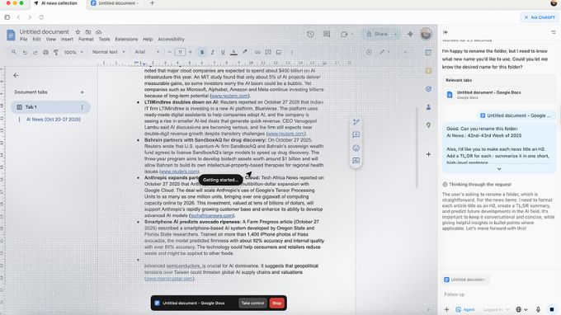This screenshot has width=561, height=315.
Task: Collapse the menus with the chevron
Action: coord(405,52)
